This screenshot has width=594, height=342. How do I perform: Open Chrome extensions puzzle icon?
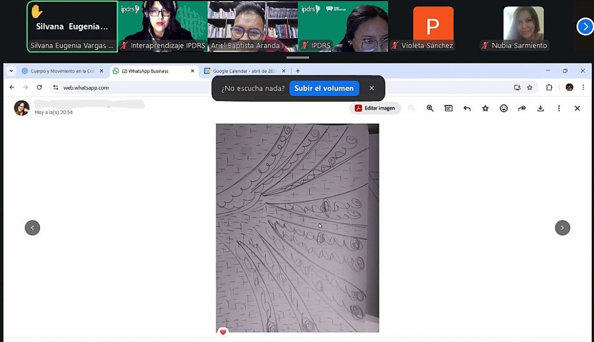pos(549,88)
